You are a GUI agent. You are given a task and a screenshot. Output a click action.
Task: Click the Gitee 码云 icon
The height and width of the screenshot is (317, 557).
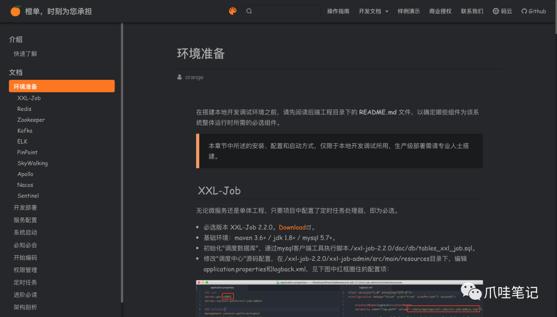496,11
